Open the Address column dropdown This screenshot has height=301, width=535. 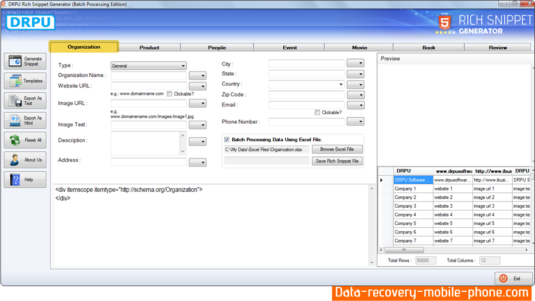198,163
